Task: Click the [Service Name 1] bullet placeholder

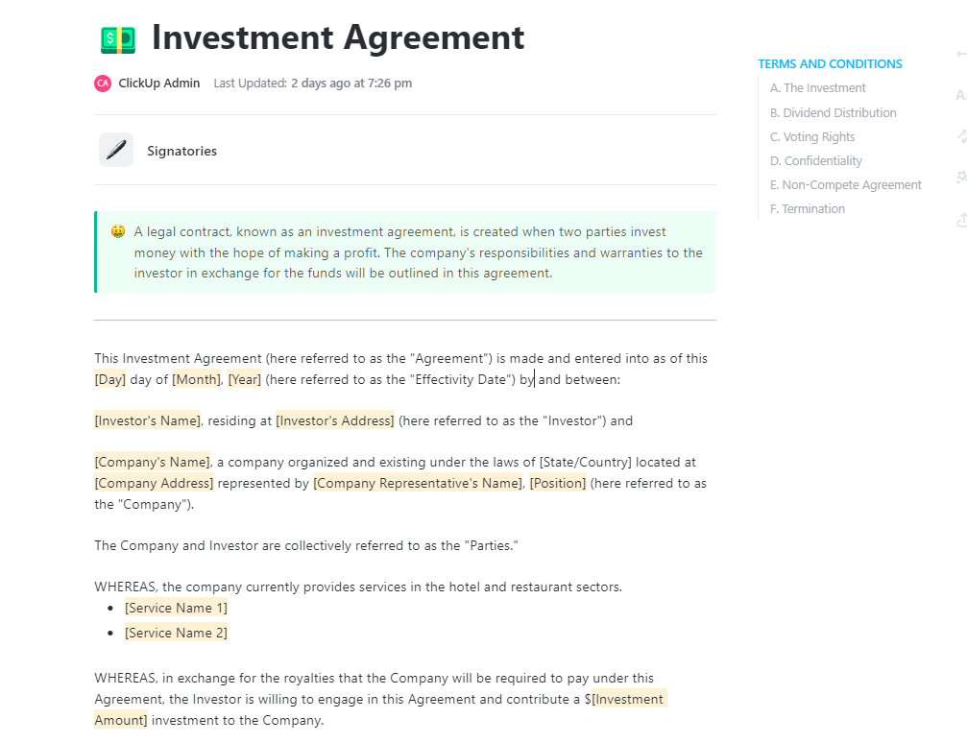Action: [176, 608]
